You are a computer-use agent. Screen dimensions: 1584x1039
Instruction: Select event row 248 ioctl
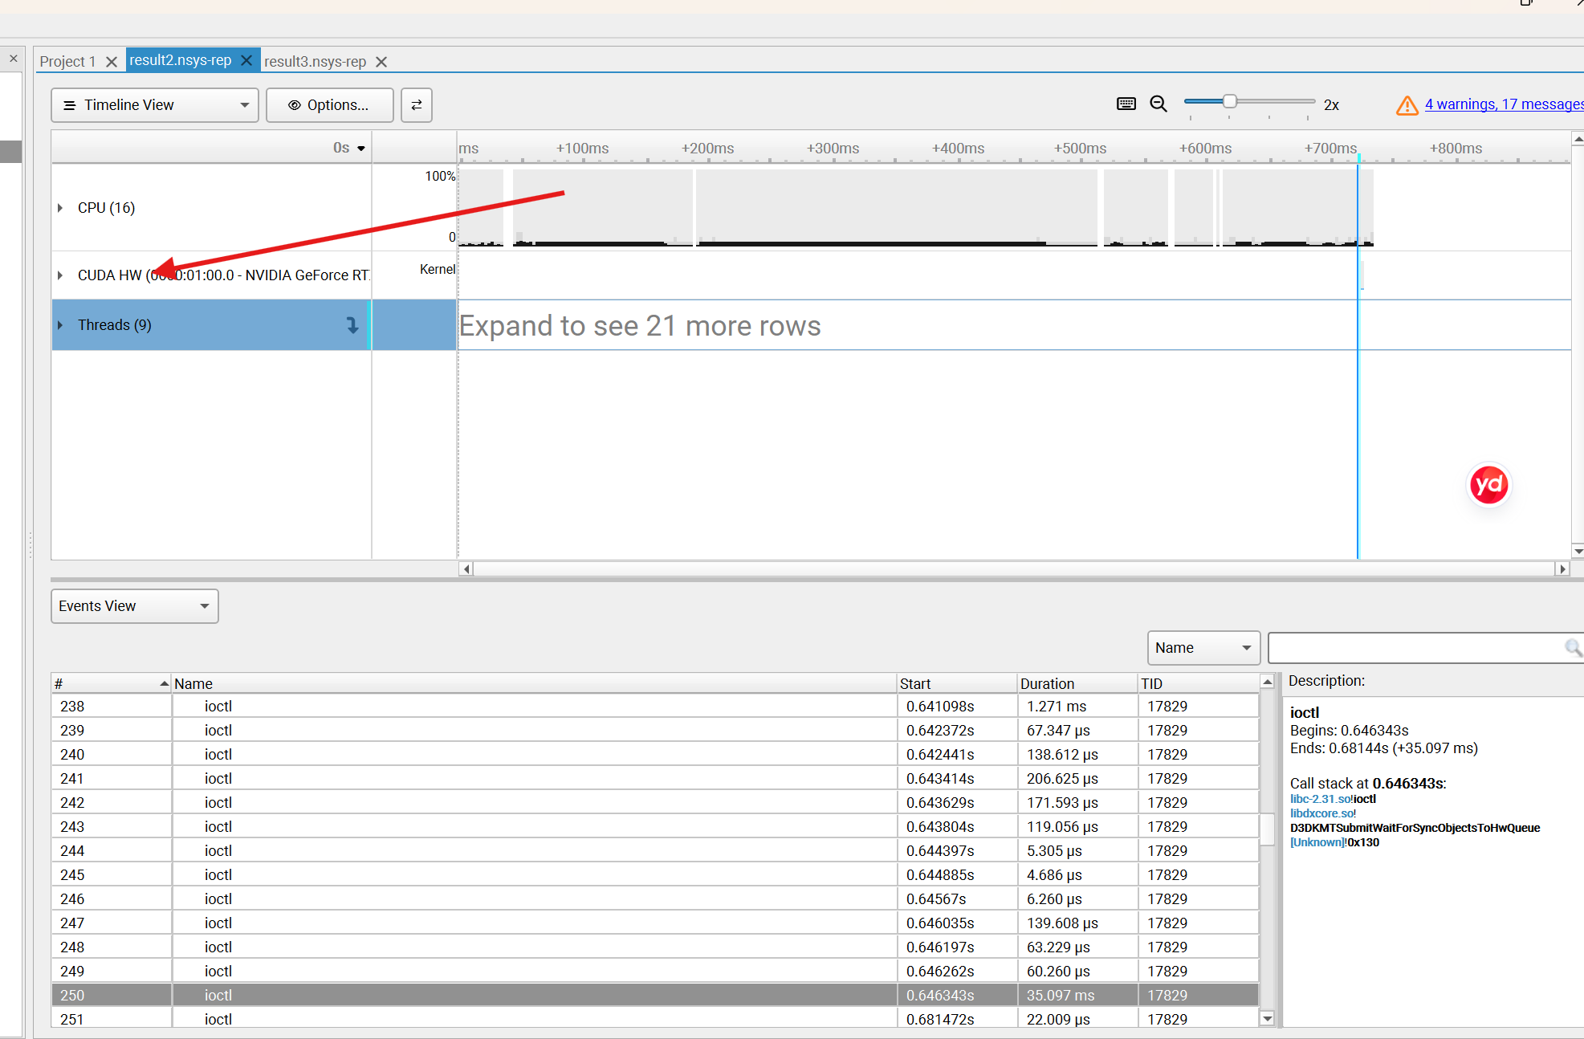point(655,947)
